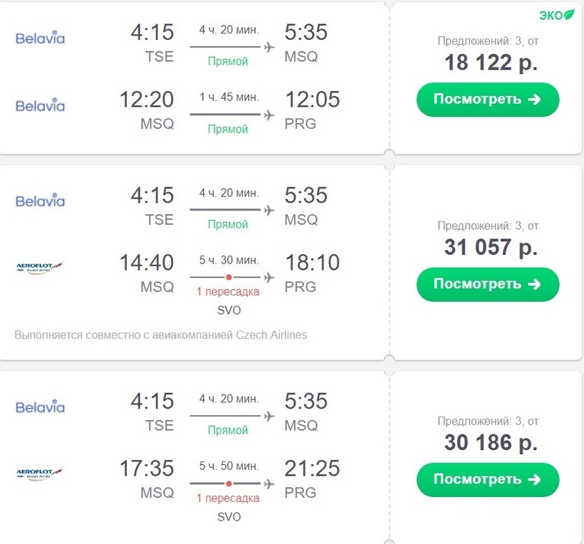Click the red layover dot on the 17:35 flight

[x=229, y=483]
